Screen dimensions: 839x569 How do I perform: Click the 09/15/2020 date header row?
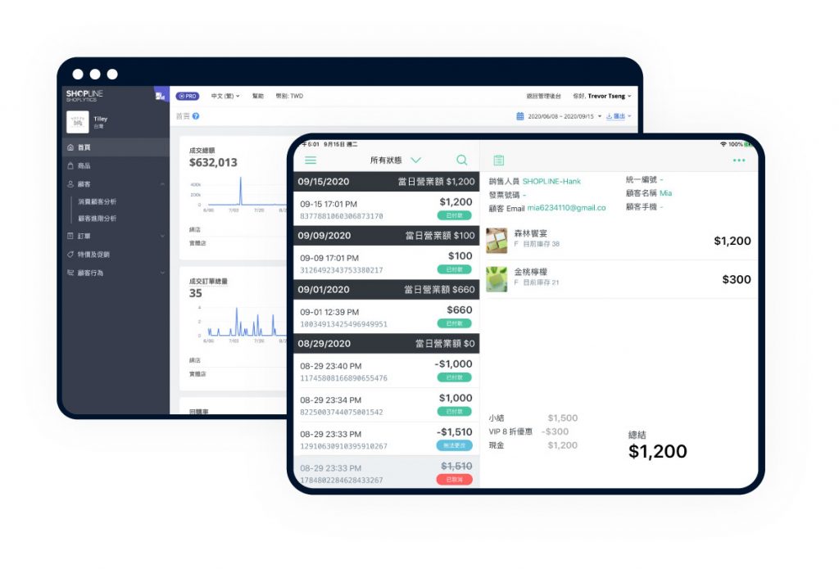point(387,181)
